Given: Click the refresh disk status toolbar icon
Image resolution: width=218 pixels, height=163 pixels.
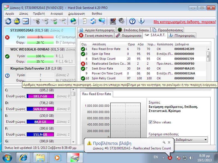Looking at the screenshot, I should 8,21.
